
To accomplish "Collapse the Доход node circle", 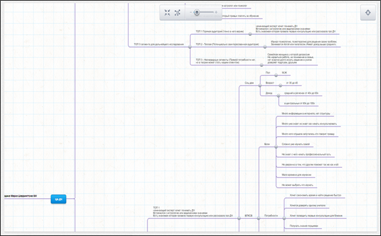I will 278,96.
